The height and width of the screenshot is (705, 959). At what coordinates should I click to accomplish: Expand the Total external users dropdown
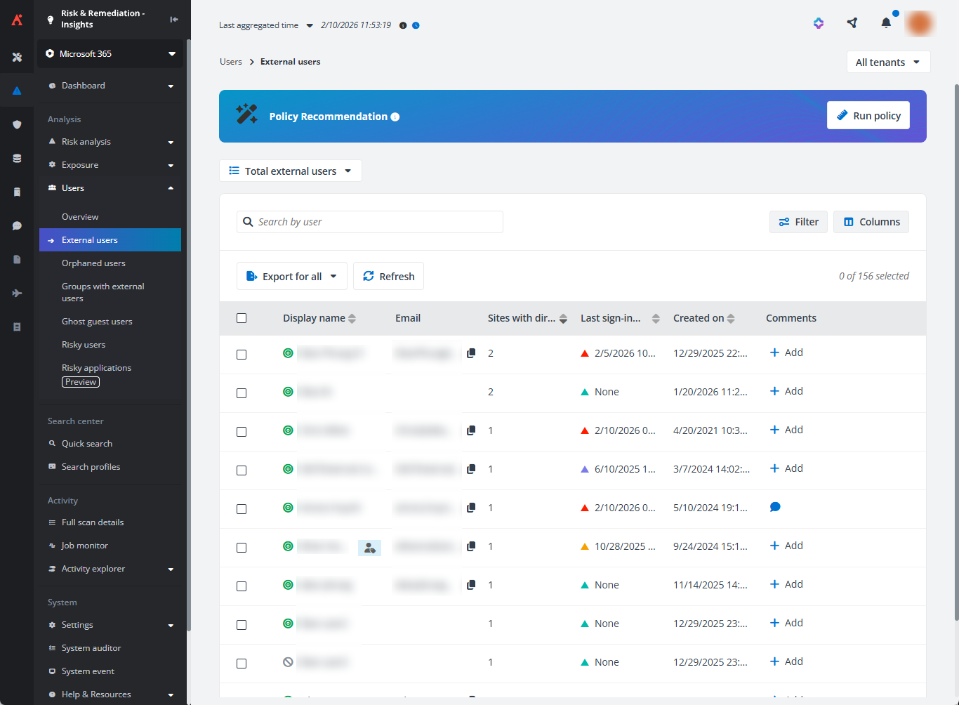tap(291, 171)
